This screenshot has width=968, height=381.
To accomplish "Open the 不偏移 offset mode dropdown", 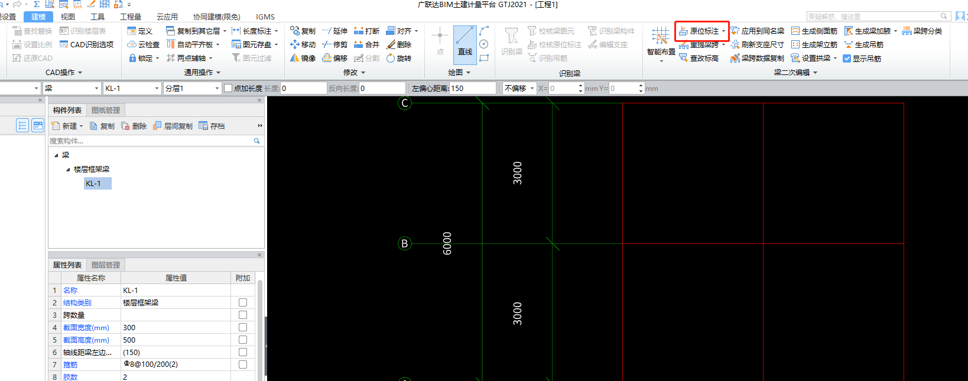I will (x=532, y=88).
